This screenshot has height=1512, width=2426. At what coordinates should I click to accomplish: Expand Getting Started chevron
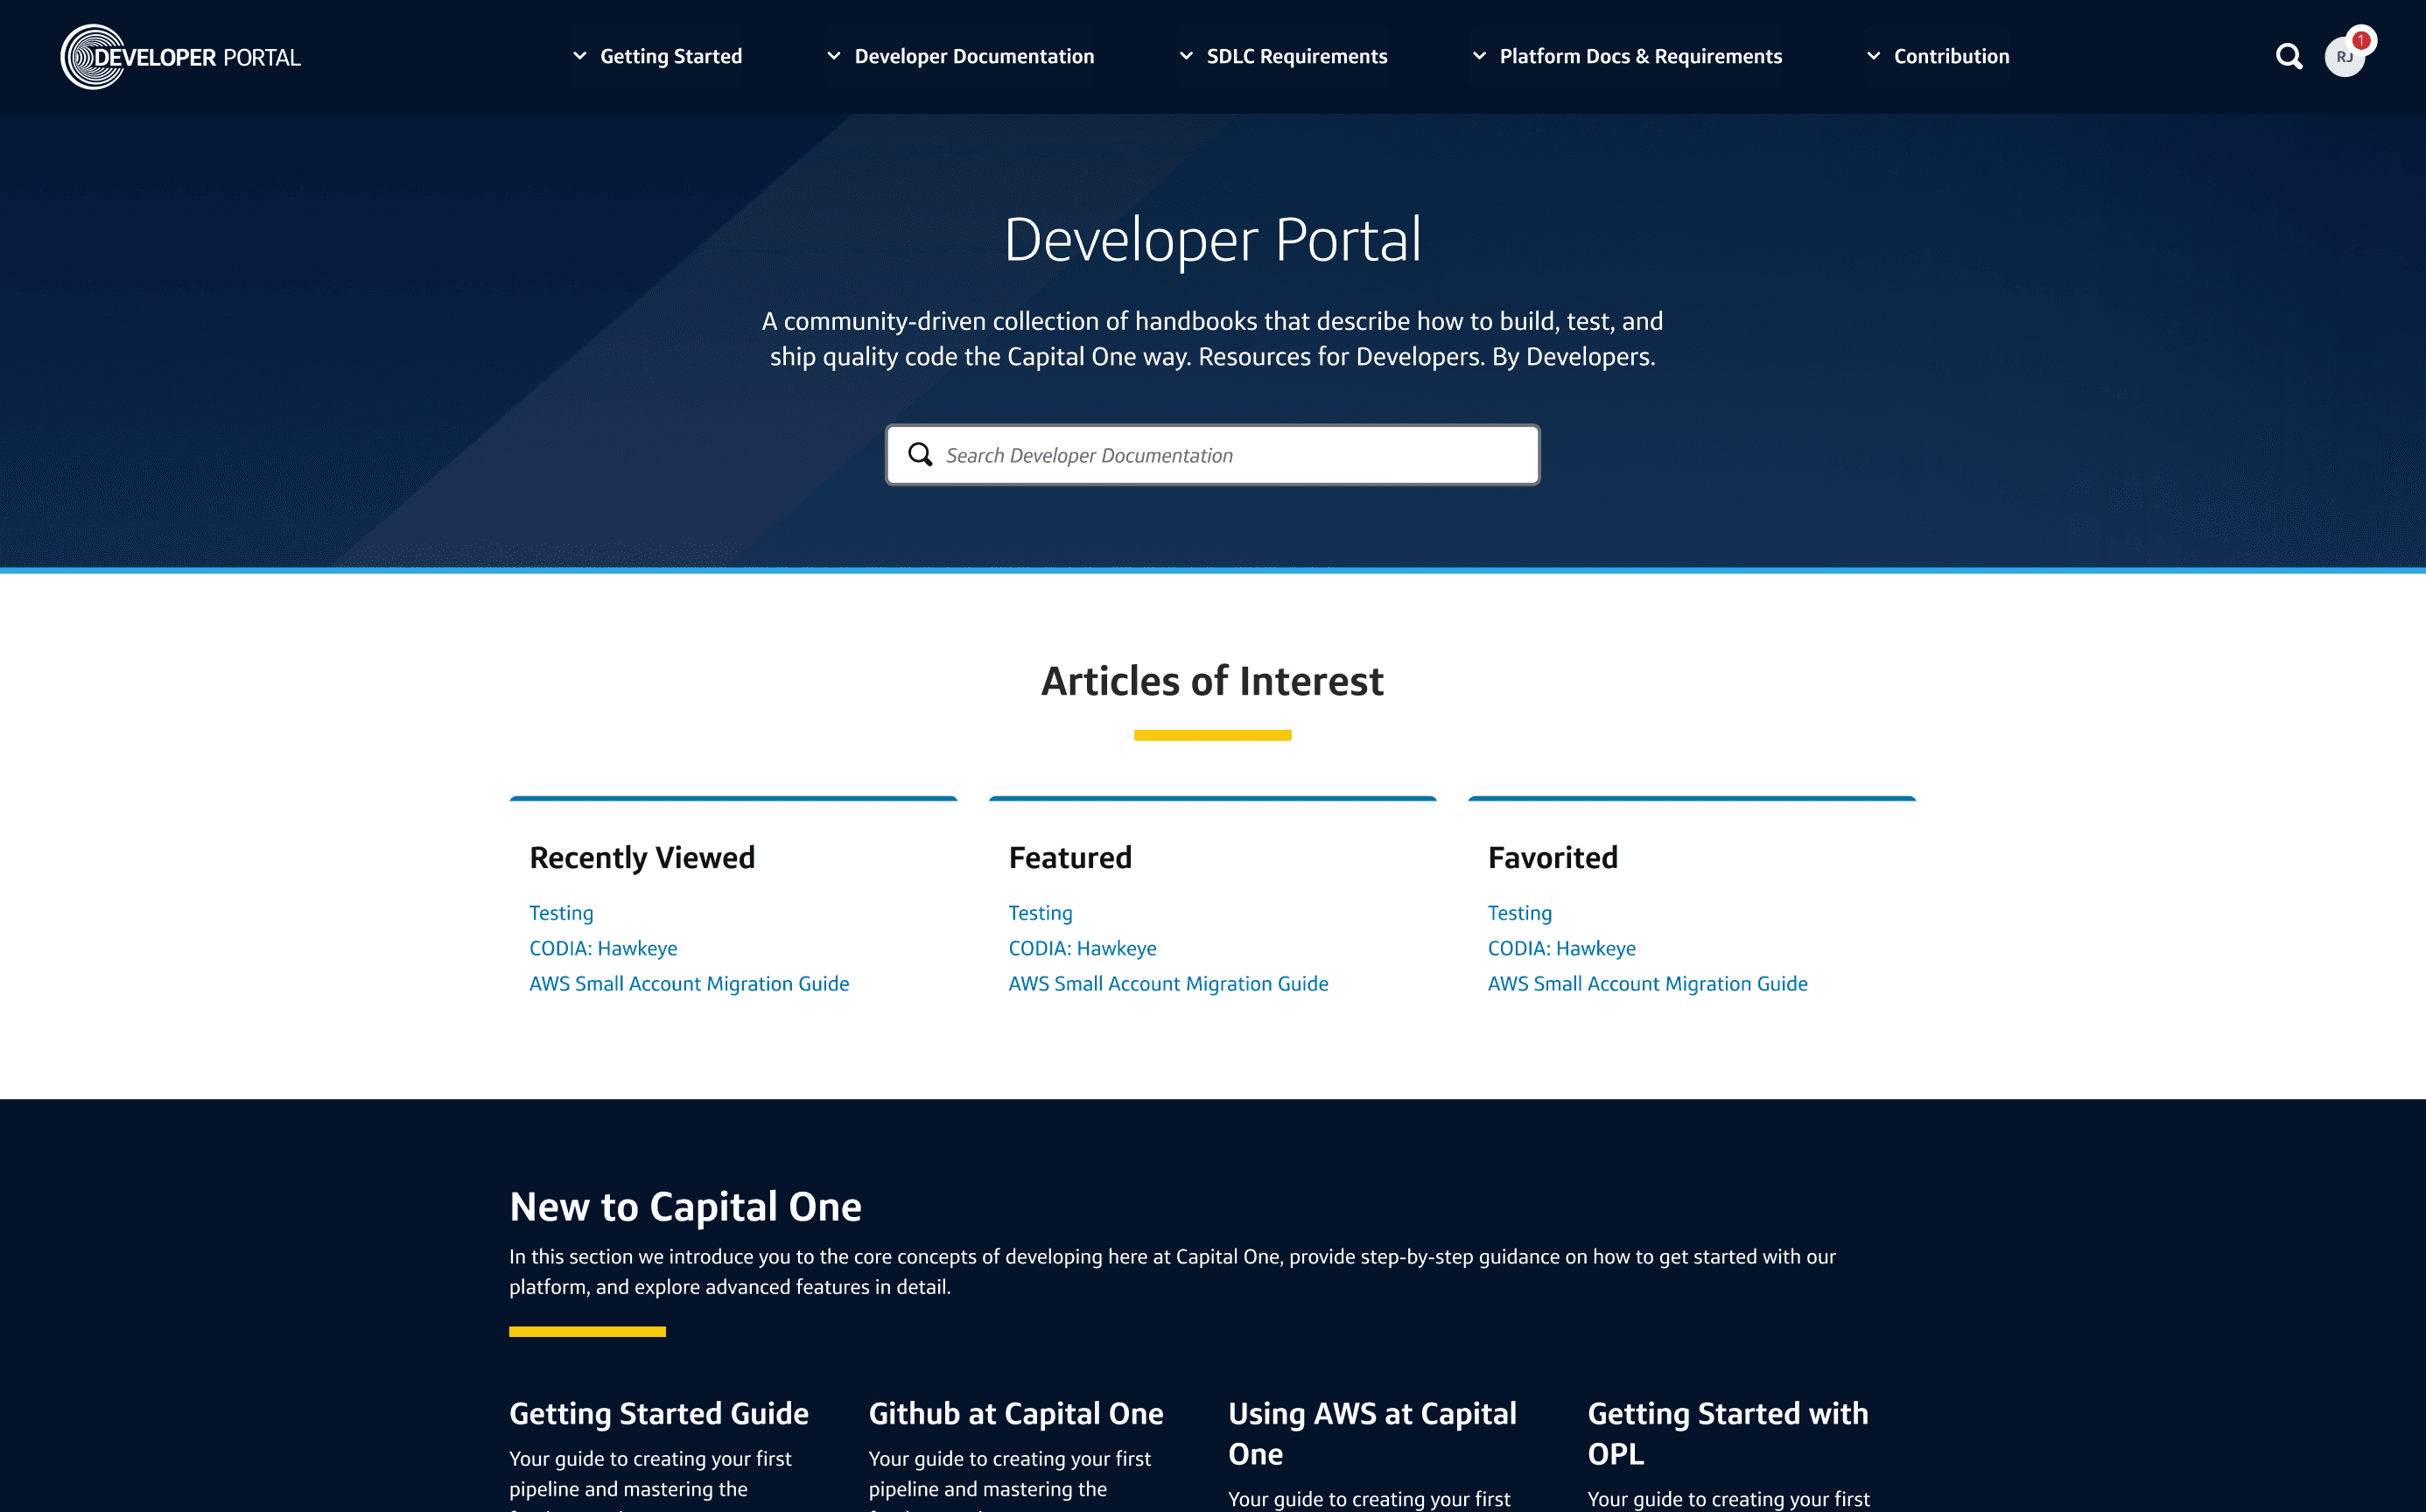580,57
